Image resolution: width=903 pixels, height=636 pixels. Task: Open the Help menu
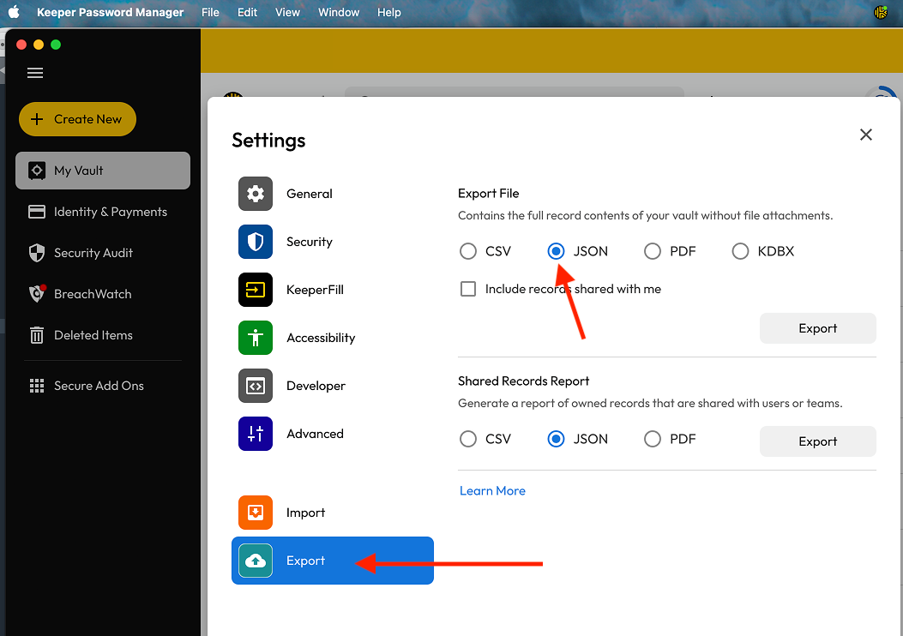coord(388,12)
